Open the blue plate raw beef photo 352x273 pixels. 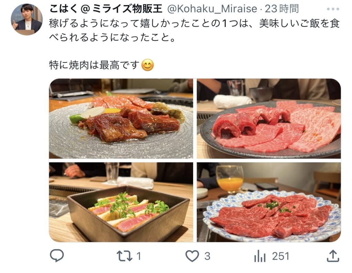tap(269, 202)
